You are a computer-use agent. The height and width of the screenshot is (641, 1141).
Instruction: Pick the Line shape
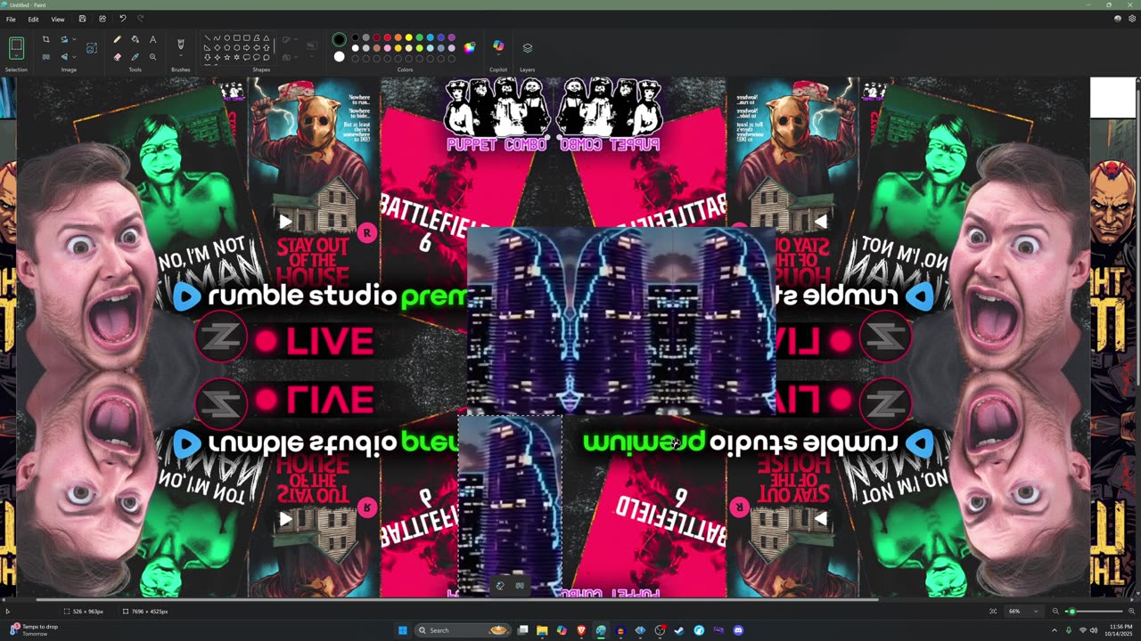tap(207, 37)
